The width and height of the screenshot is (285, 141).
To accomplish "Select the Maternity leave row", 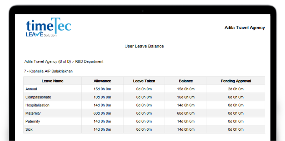I will pyautogui.click(x=144, y=113).
